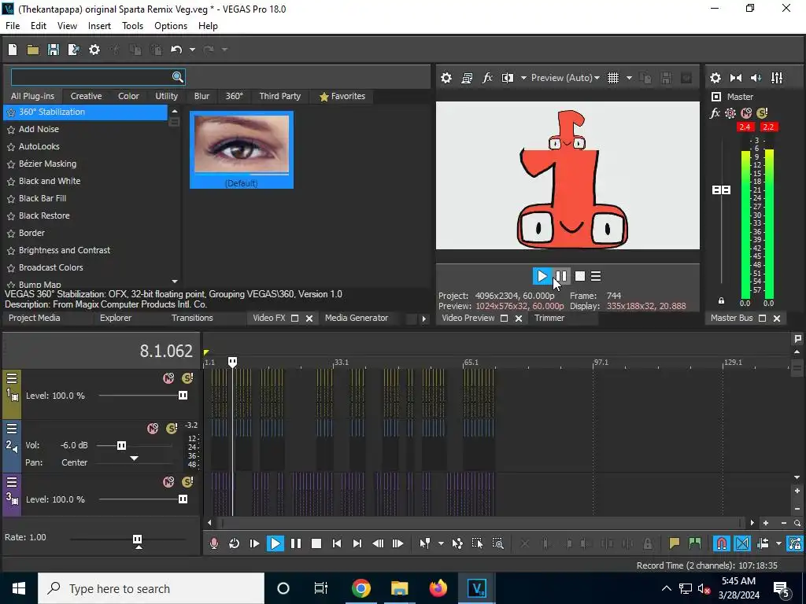Toggle split screen view in preview
Image resolution: width=806 pixels, height=604 pixels.
tap(508, 78)
